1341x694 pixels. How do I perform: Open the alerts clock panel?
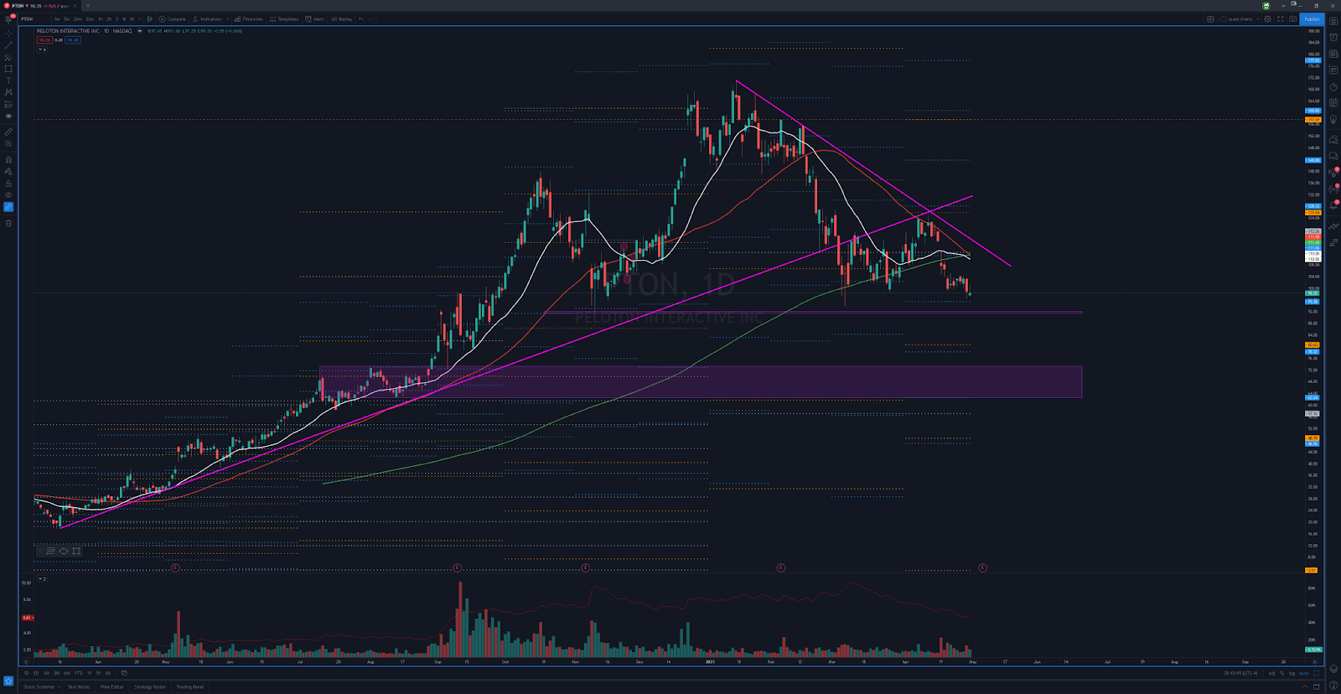click(x=1333, y=37)
